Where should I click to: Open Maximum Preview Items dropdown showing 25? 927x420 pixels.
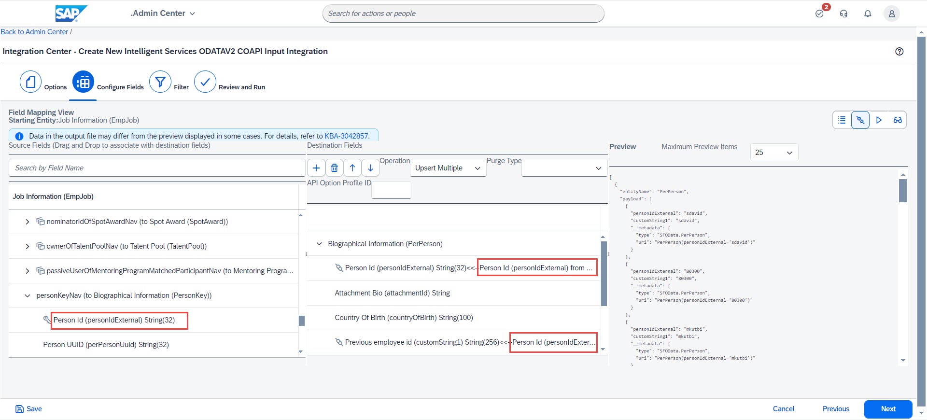774,153
